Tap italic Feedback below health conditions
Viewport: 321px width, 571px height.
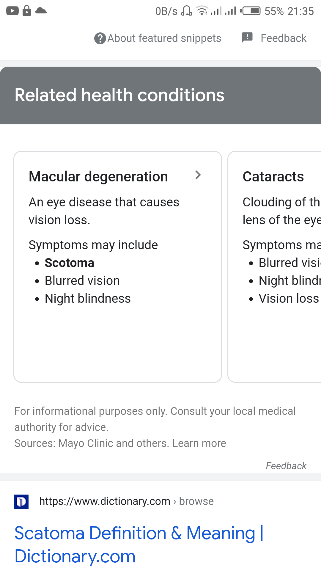[x=286, y=466]
